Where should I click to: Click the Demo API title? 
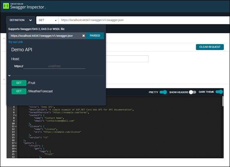pyautogui.click(x=22, y=50)
